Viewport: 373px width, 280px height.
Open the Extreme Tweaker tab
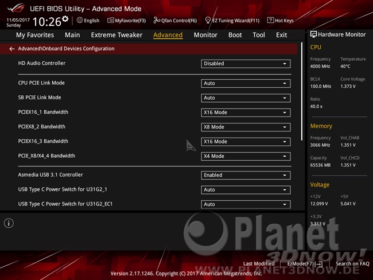(x=116, y=35)
